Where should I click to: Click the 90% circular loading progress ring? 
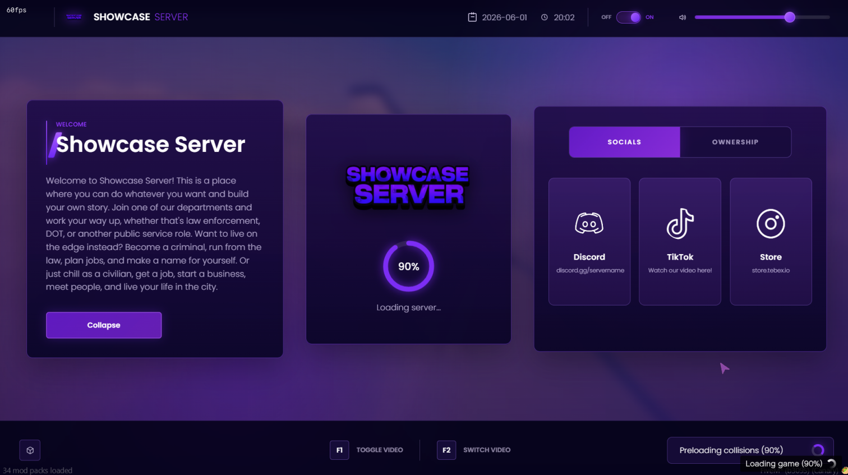point(408,266)
